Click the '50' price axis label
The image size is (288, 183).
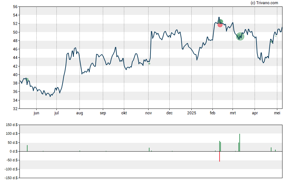pyautogui.click(x=15, y=32)
